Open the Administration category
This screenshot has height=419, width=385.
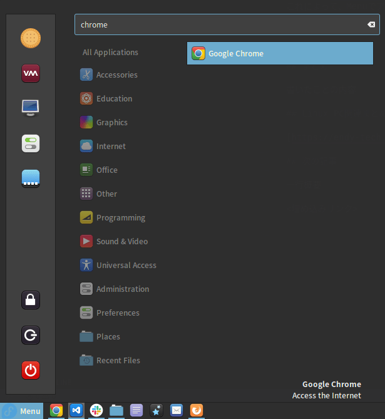pos(115,289)
